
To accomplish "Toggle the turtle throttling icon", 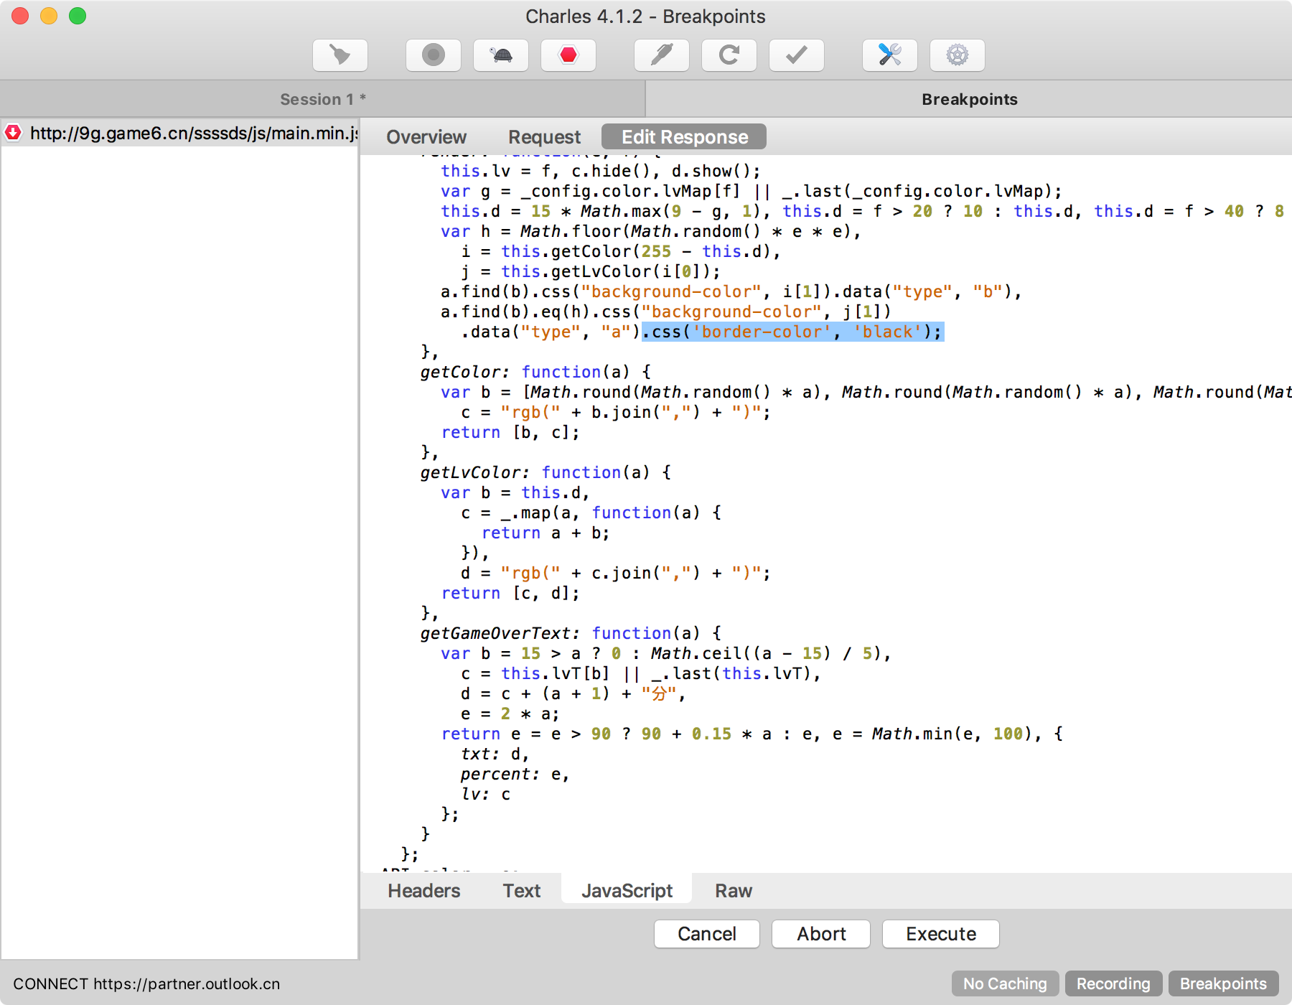I will tap(500, 55).
